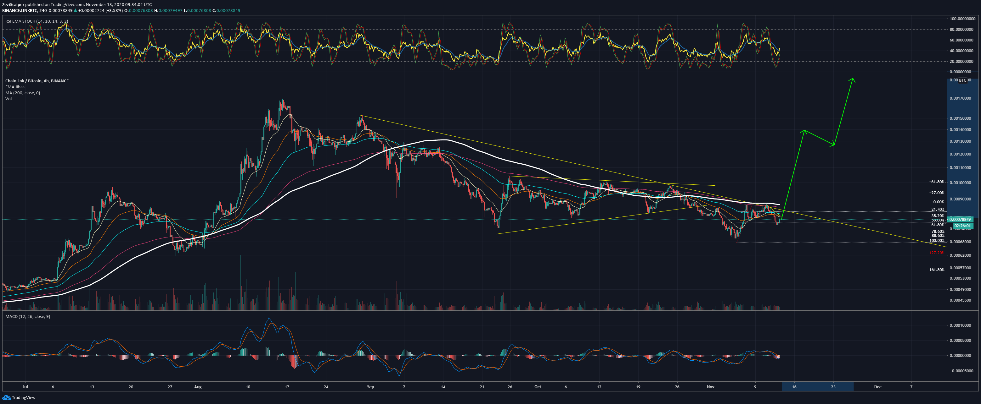Select the 100.00% Fibonacci level label
Screen dimensions: 981x404
[x=937, y=241]
